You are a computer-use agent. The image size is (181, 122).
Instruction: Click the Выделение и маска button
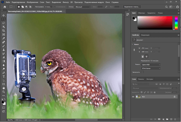(x=132, y=7)
